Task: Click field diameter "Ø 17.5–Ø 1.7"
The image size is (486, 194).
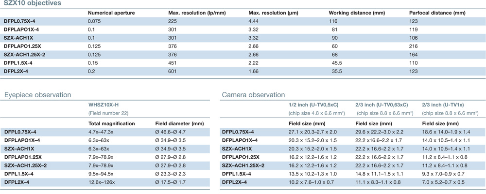Action: pyautogui.click(x=170, y=182)
